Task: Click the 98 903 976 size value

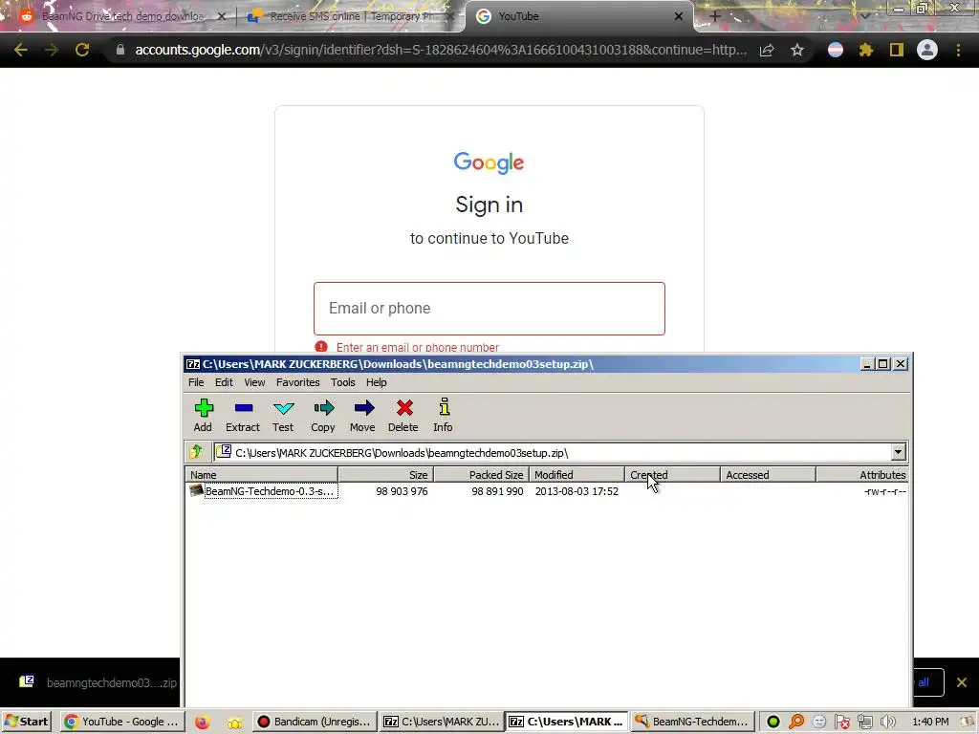Action: click(x=402, y=491)
